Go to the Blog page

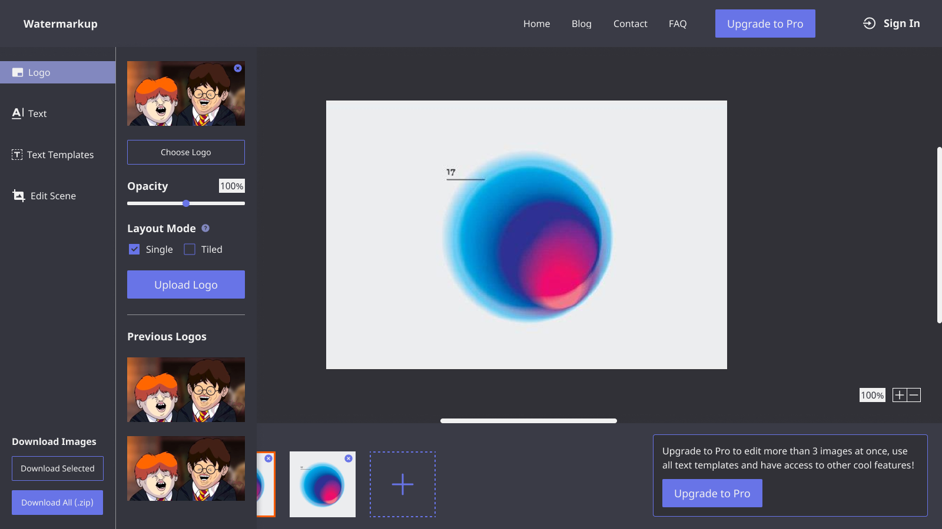click(x=581, y=24)
